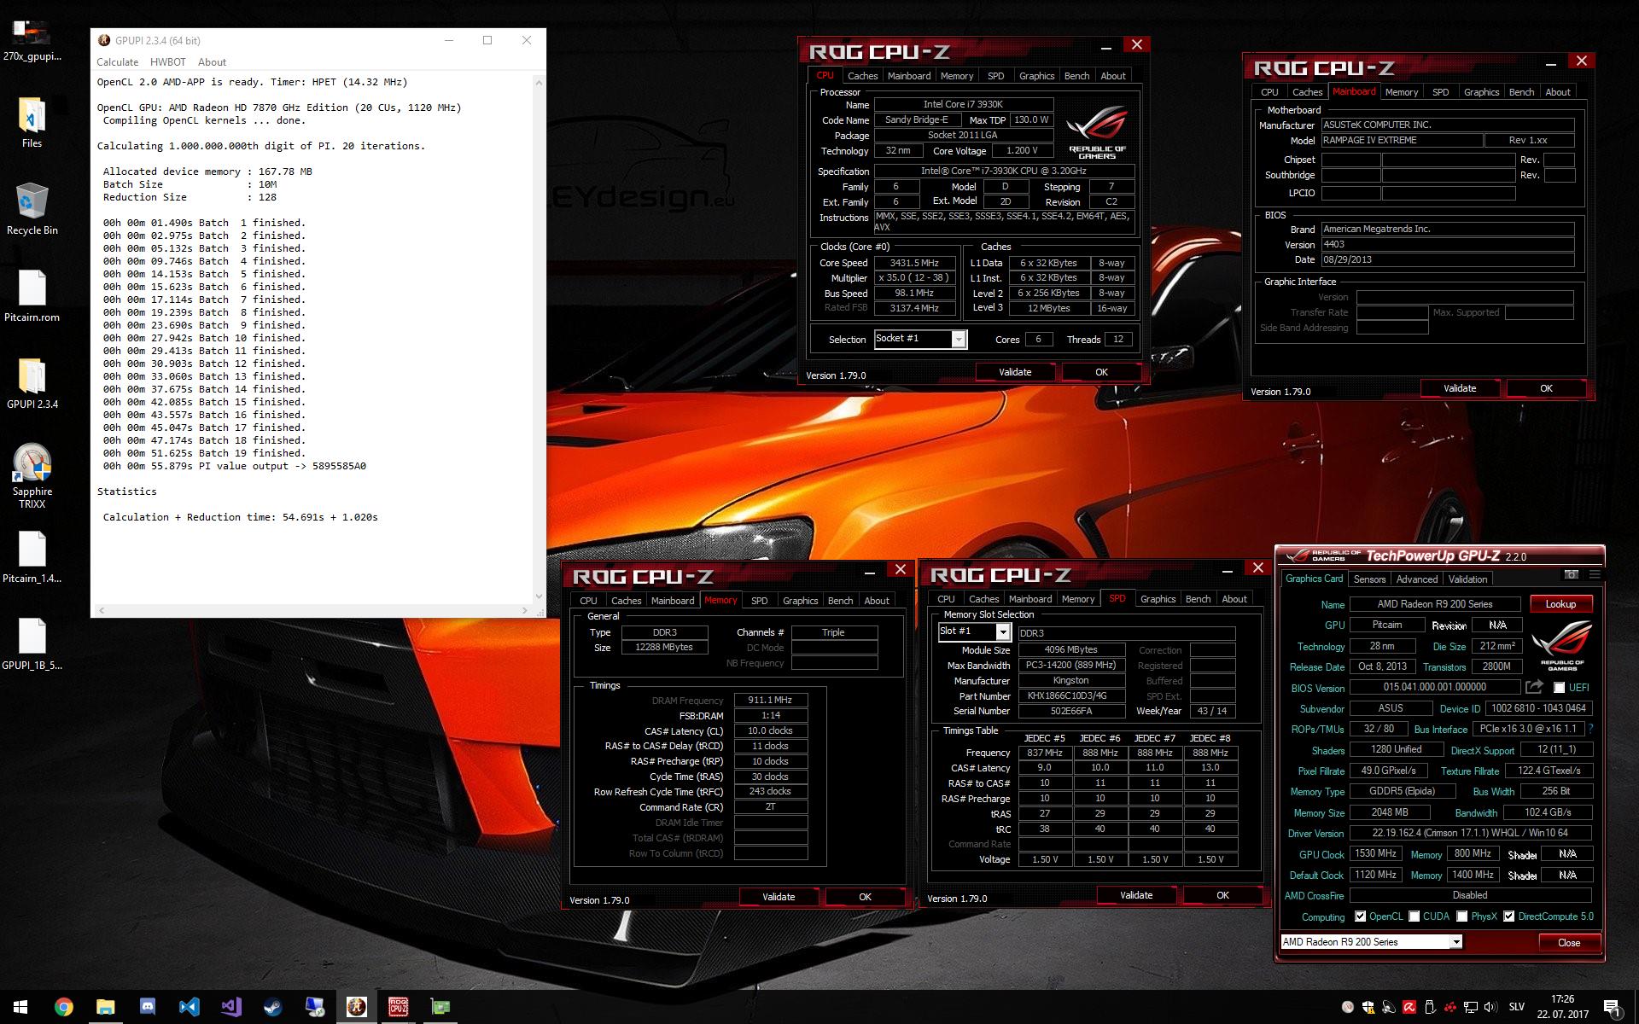The width and height of the screenshot is (1639, 1024).
Task: Open the Recycle Bin
Action: pyautogui.click(x=32, y=209)
